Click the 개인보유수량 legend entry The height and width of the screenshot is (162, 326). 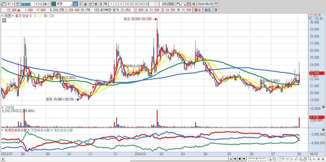tap(63, 130)
